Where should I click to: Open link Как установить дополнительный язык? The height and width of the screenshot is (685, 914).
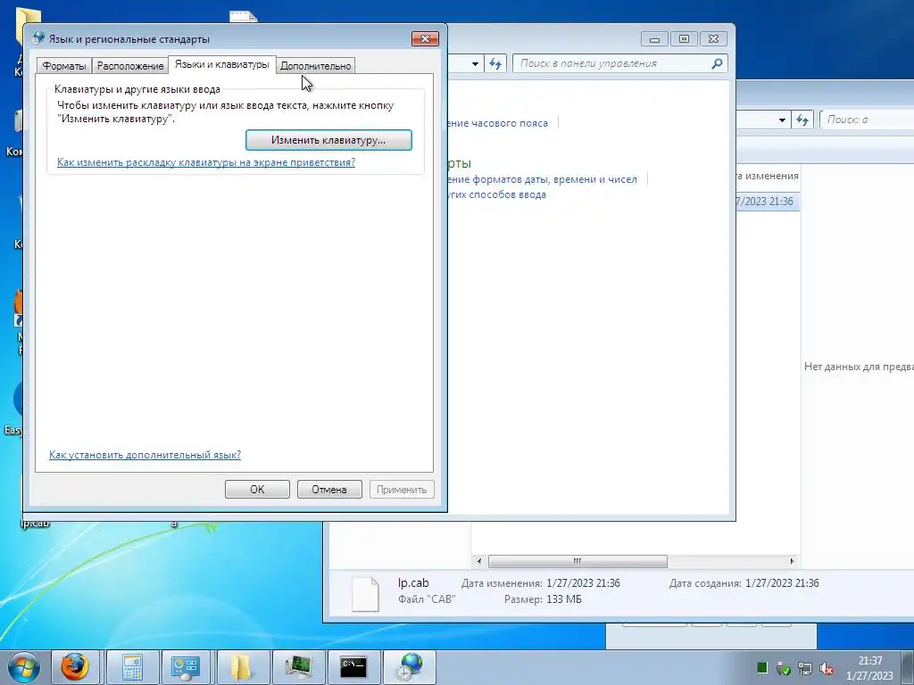[145, 455]
